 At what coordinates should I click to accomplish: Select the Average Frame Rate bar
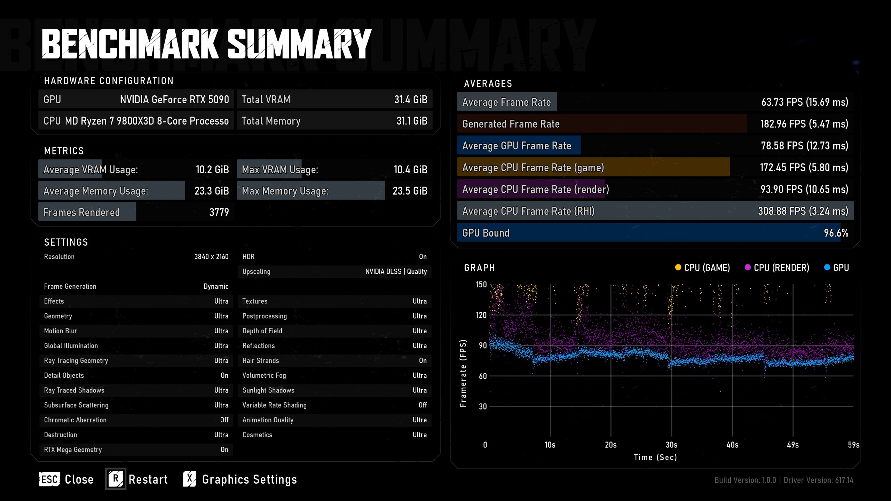tap(655, 102)
